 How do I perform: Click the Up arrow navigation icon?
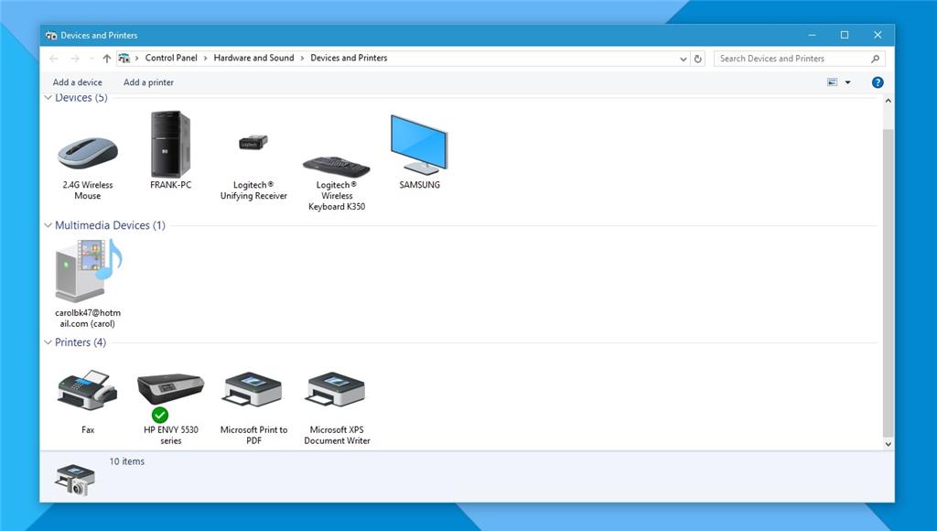[x=106, y=59]
